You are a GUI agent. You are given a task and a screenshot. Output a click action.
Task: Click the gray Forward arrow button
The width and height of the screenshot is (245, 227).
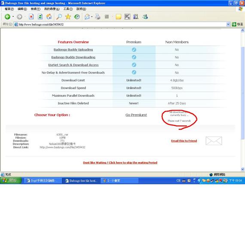coord(19,17)
